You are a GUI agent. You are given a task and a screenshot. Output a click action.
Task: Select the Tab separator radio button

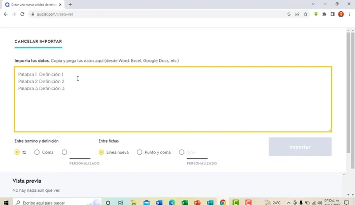click(x=17, y=152)
